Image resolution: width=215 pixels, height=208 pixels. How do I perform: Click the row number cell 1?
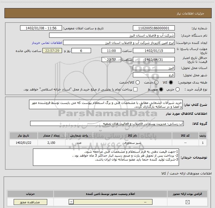203,143
